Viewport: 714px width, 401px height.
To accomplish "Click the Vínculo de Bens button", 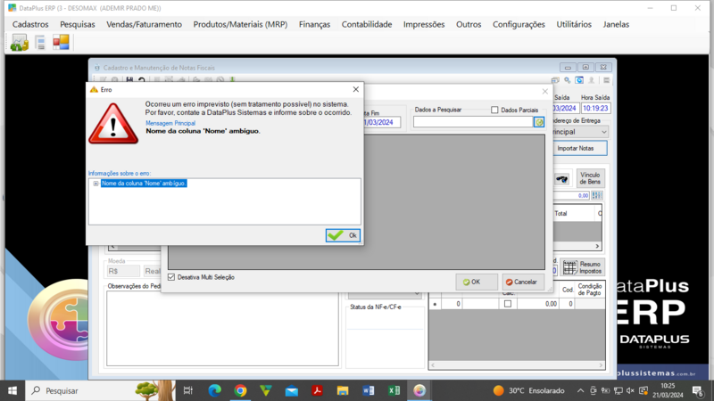I will click(x=590, y=178).
